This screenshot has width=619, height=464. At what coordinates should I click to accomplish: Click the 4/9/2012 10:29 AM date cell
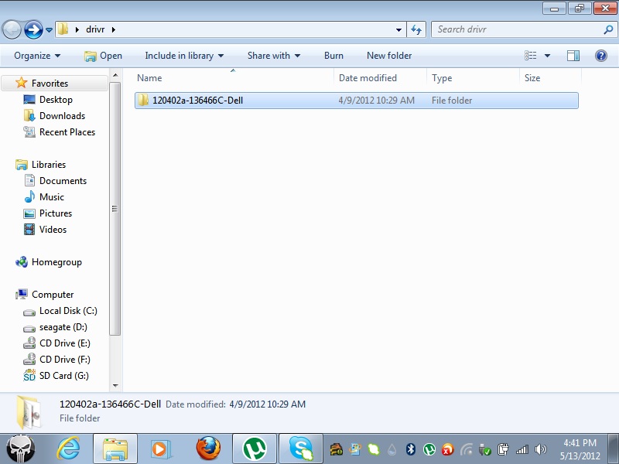point(376,101)
